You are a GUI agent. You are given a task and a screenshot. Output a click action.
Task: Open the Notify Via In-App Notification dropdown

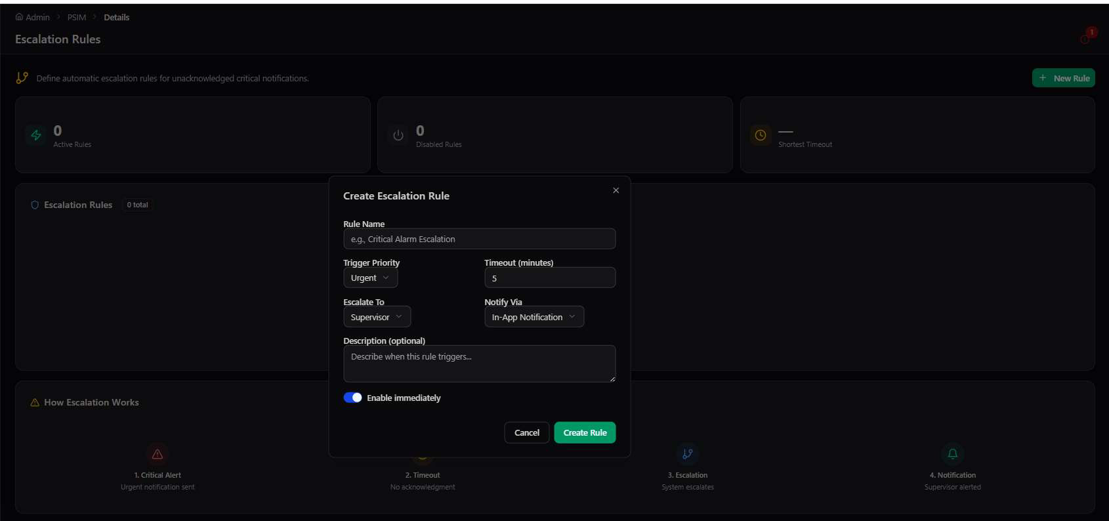[534, 317]
